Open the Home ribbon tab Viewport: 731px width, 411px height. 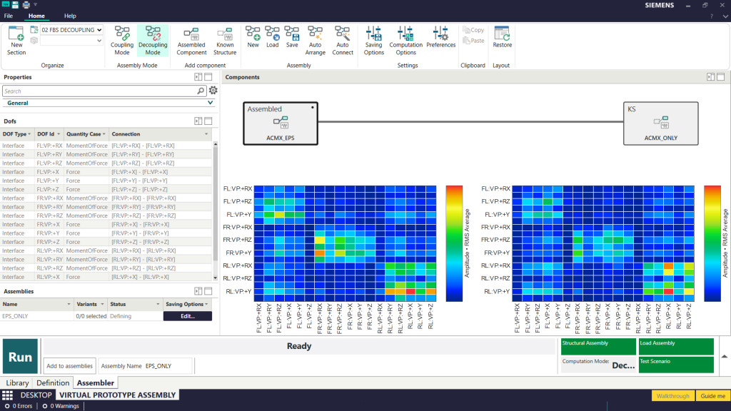click(36, 16)
